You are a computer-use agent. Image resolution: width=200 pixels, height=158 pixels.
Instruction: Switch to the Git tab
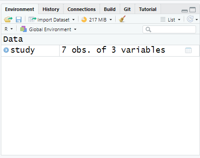coord(127,9)
